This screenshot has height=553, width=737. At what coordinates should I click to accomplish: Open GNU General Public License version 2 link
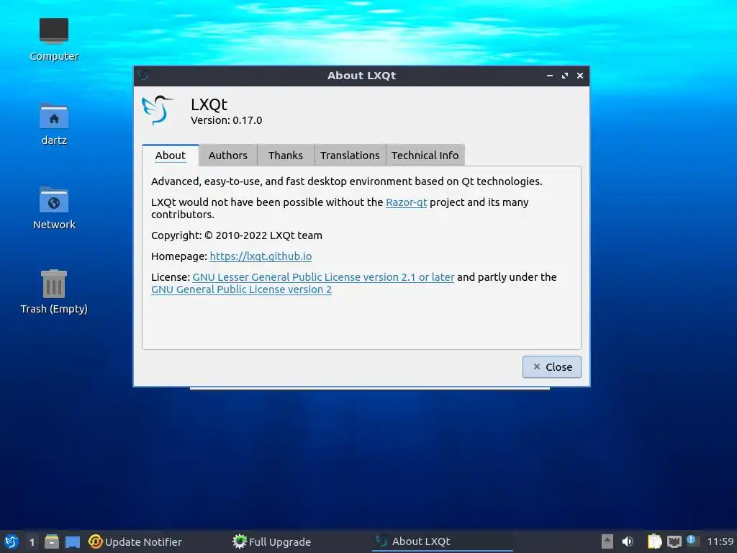tap(241, 289)
